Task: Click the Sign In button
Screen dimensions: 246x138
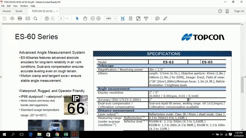Action: [x=239, y=11]
